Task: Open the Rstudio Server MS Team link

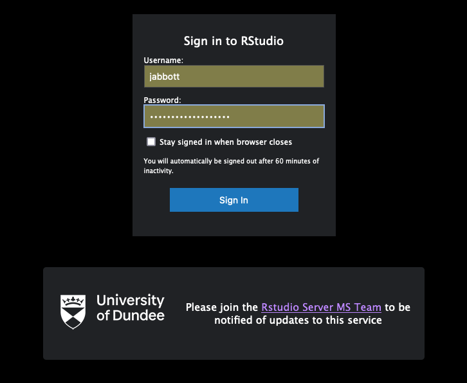Action: point(321,307)
